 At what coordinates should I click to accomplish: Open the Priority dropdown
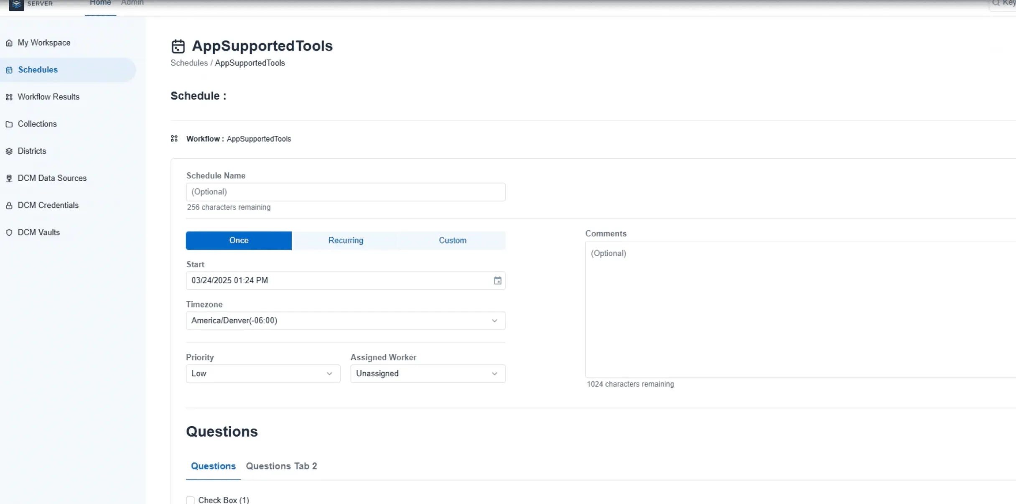(262, 374)
